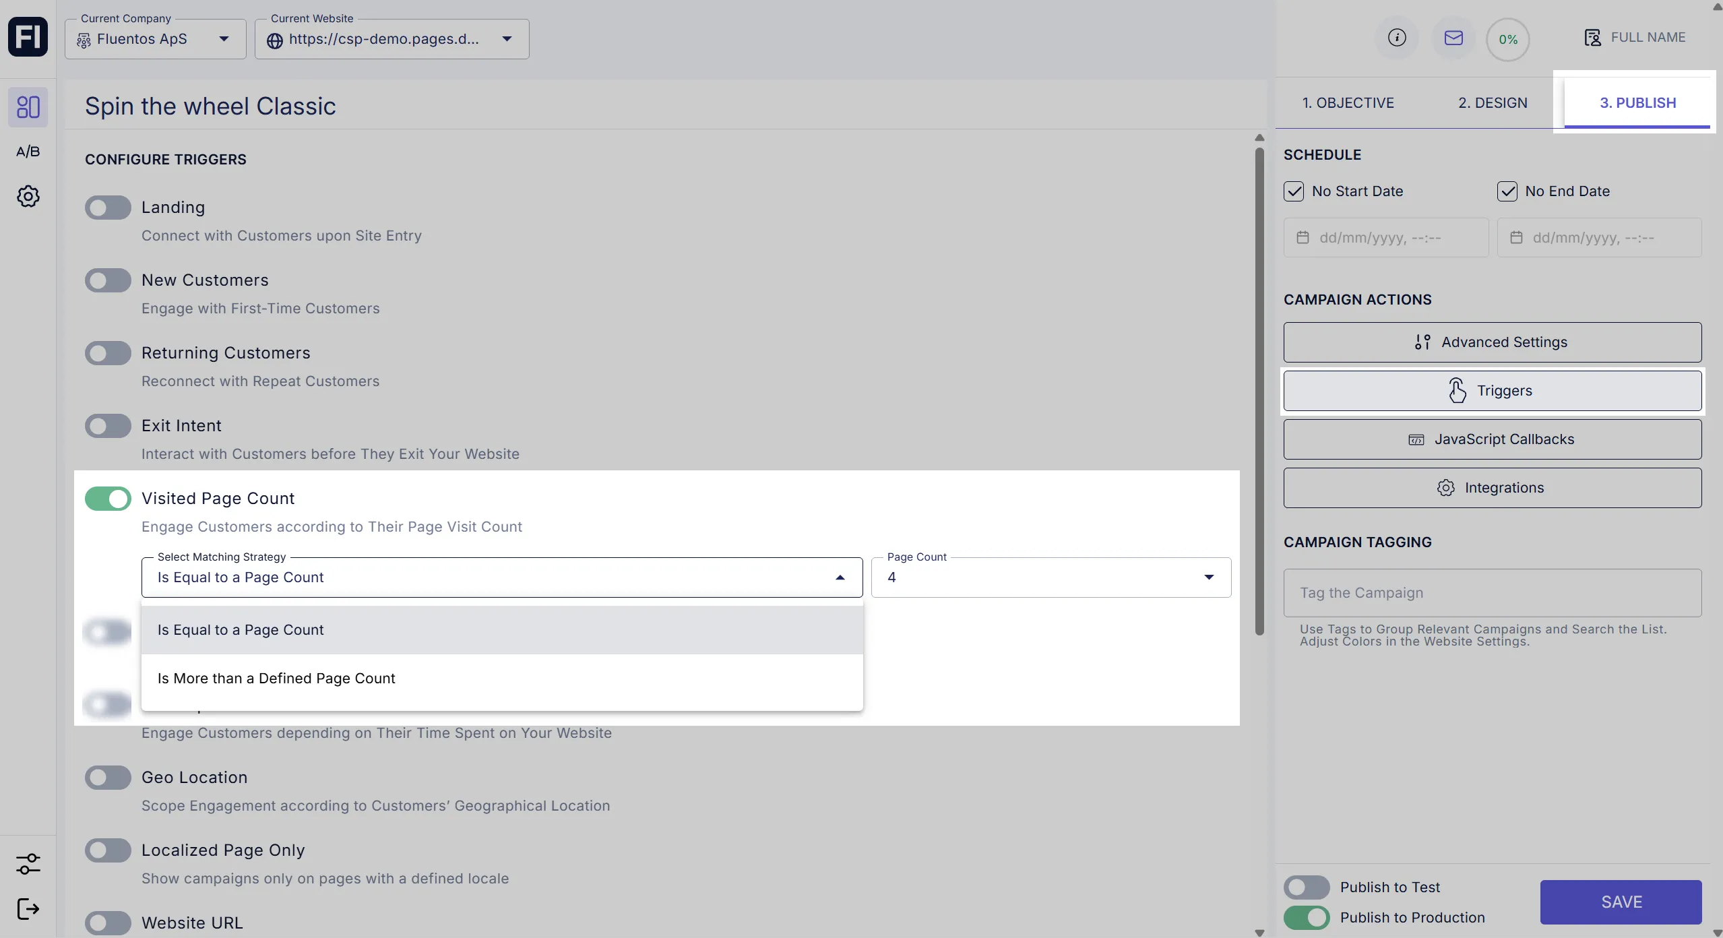Open the settings gear in sidebar

[x=28, y=196]
